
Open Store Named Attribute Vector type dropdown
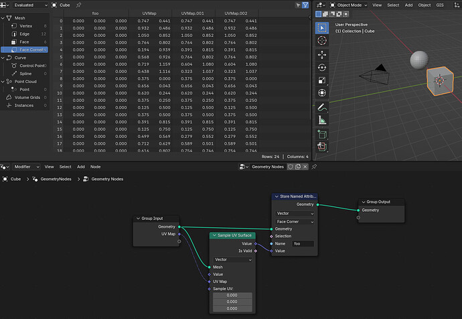295,214
